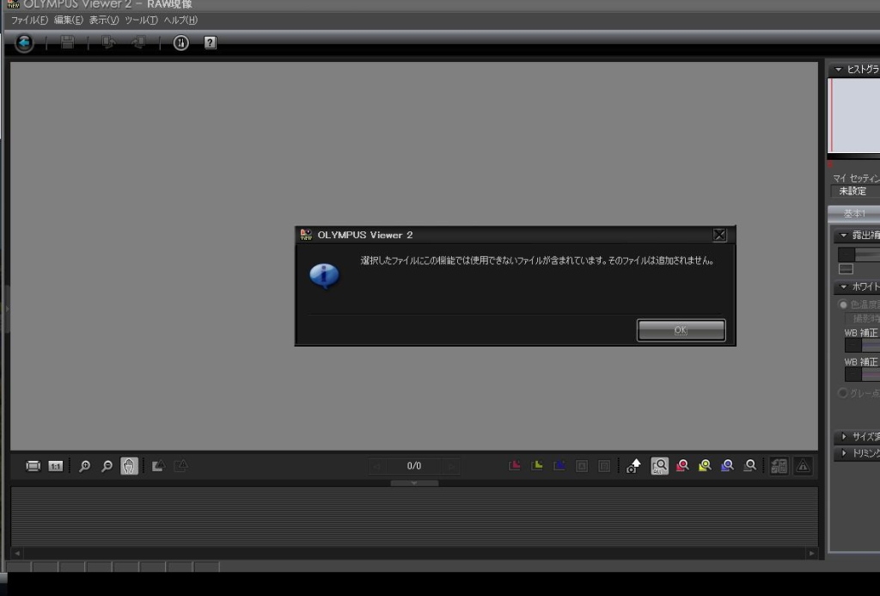Select the 1:1 actual size view icon

56,466
